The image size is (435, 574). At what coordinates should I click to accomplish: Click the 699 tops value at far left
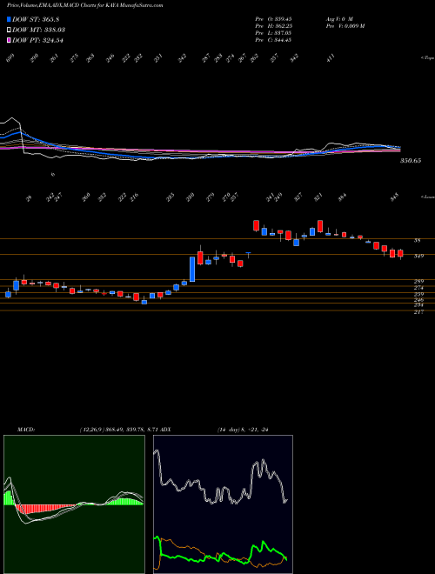[x=11, y=58]
